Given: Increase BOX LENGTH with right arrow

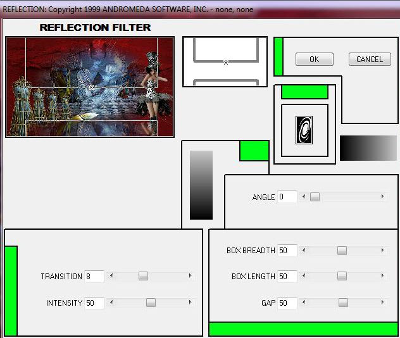Looking at the screenshot, I should [382, 276].
